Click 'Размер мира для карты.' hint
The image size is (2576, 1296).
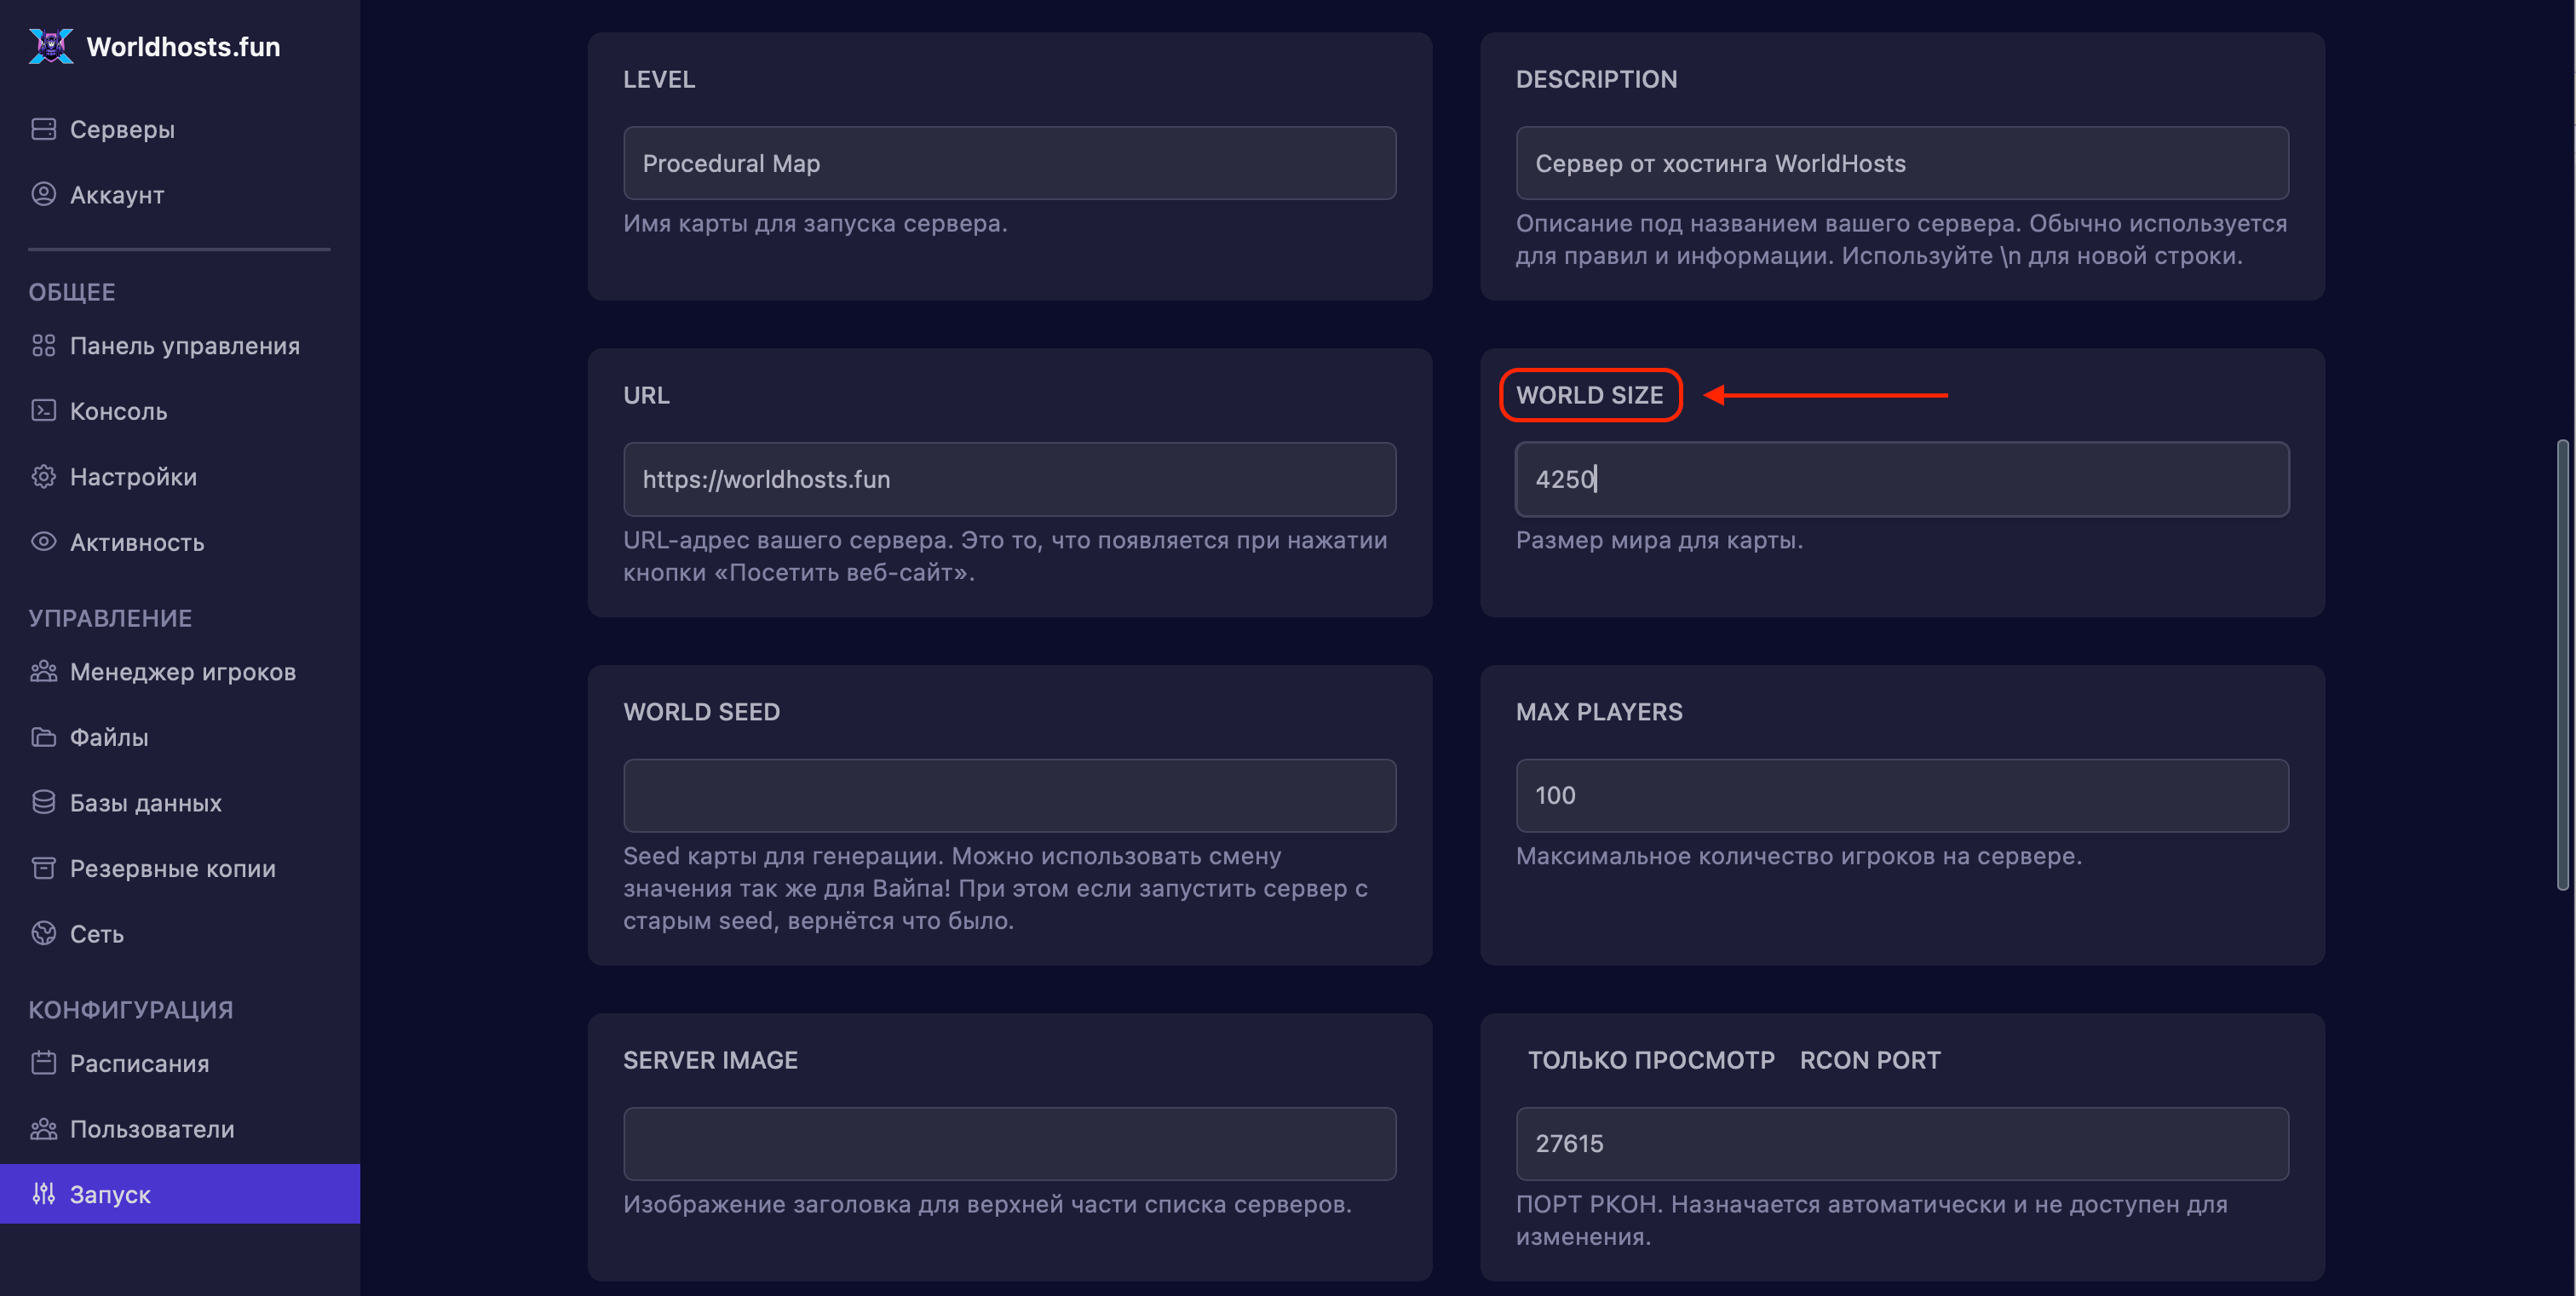point(1659,541)
